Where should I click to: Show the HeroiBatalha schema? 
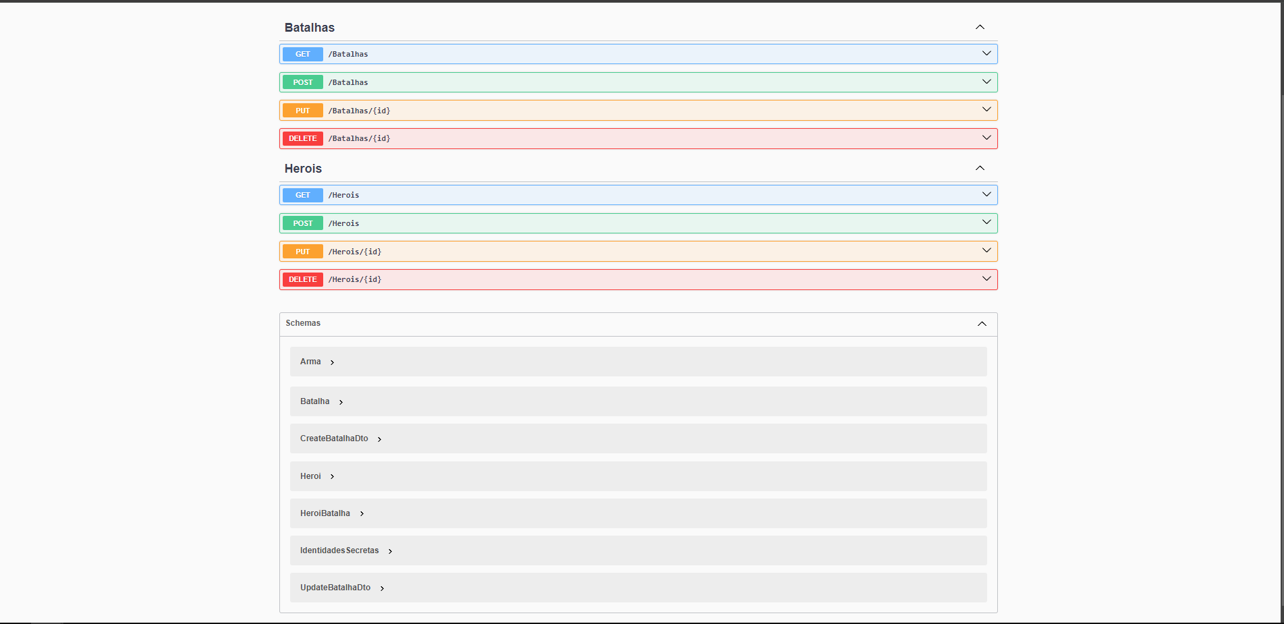click(362, 514)
